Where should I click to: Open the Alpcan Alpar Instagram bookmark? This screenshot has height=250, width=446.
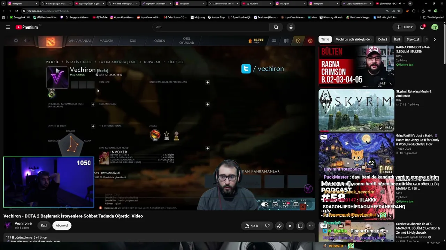coord(122,17)
